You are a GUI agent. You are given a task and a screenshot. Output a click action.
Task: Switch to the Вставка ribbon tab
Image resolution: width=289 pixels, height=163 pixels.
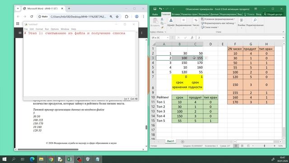[176, 14]
